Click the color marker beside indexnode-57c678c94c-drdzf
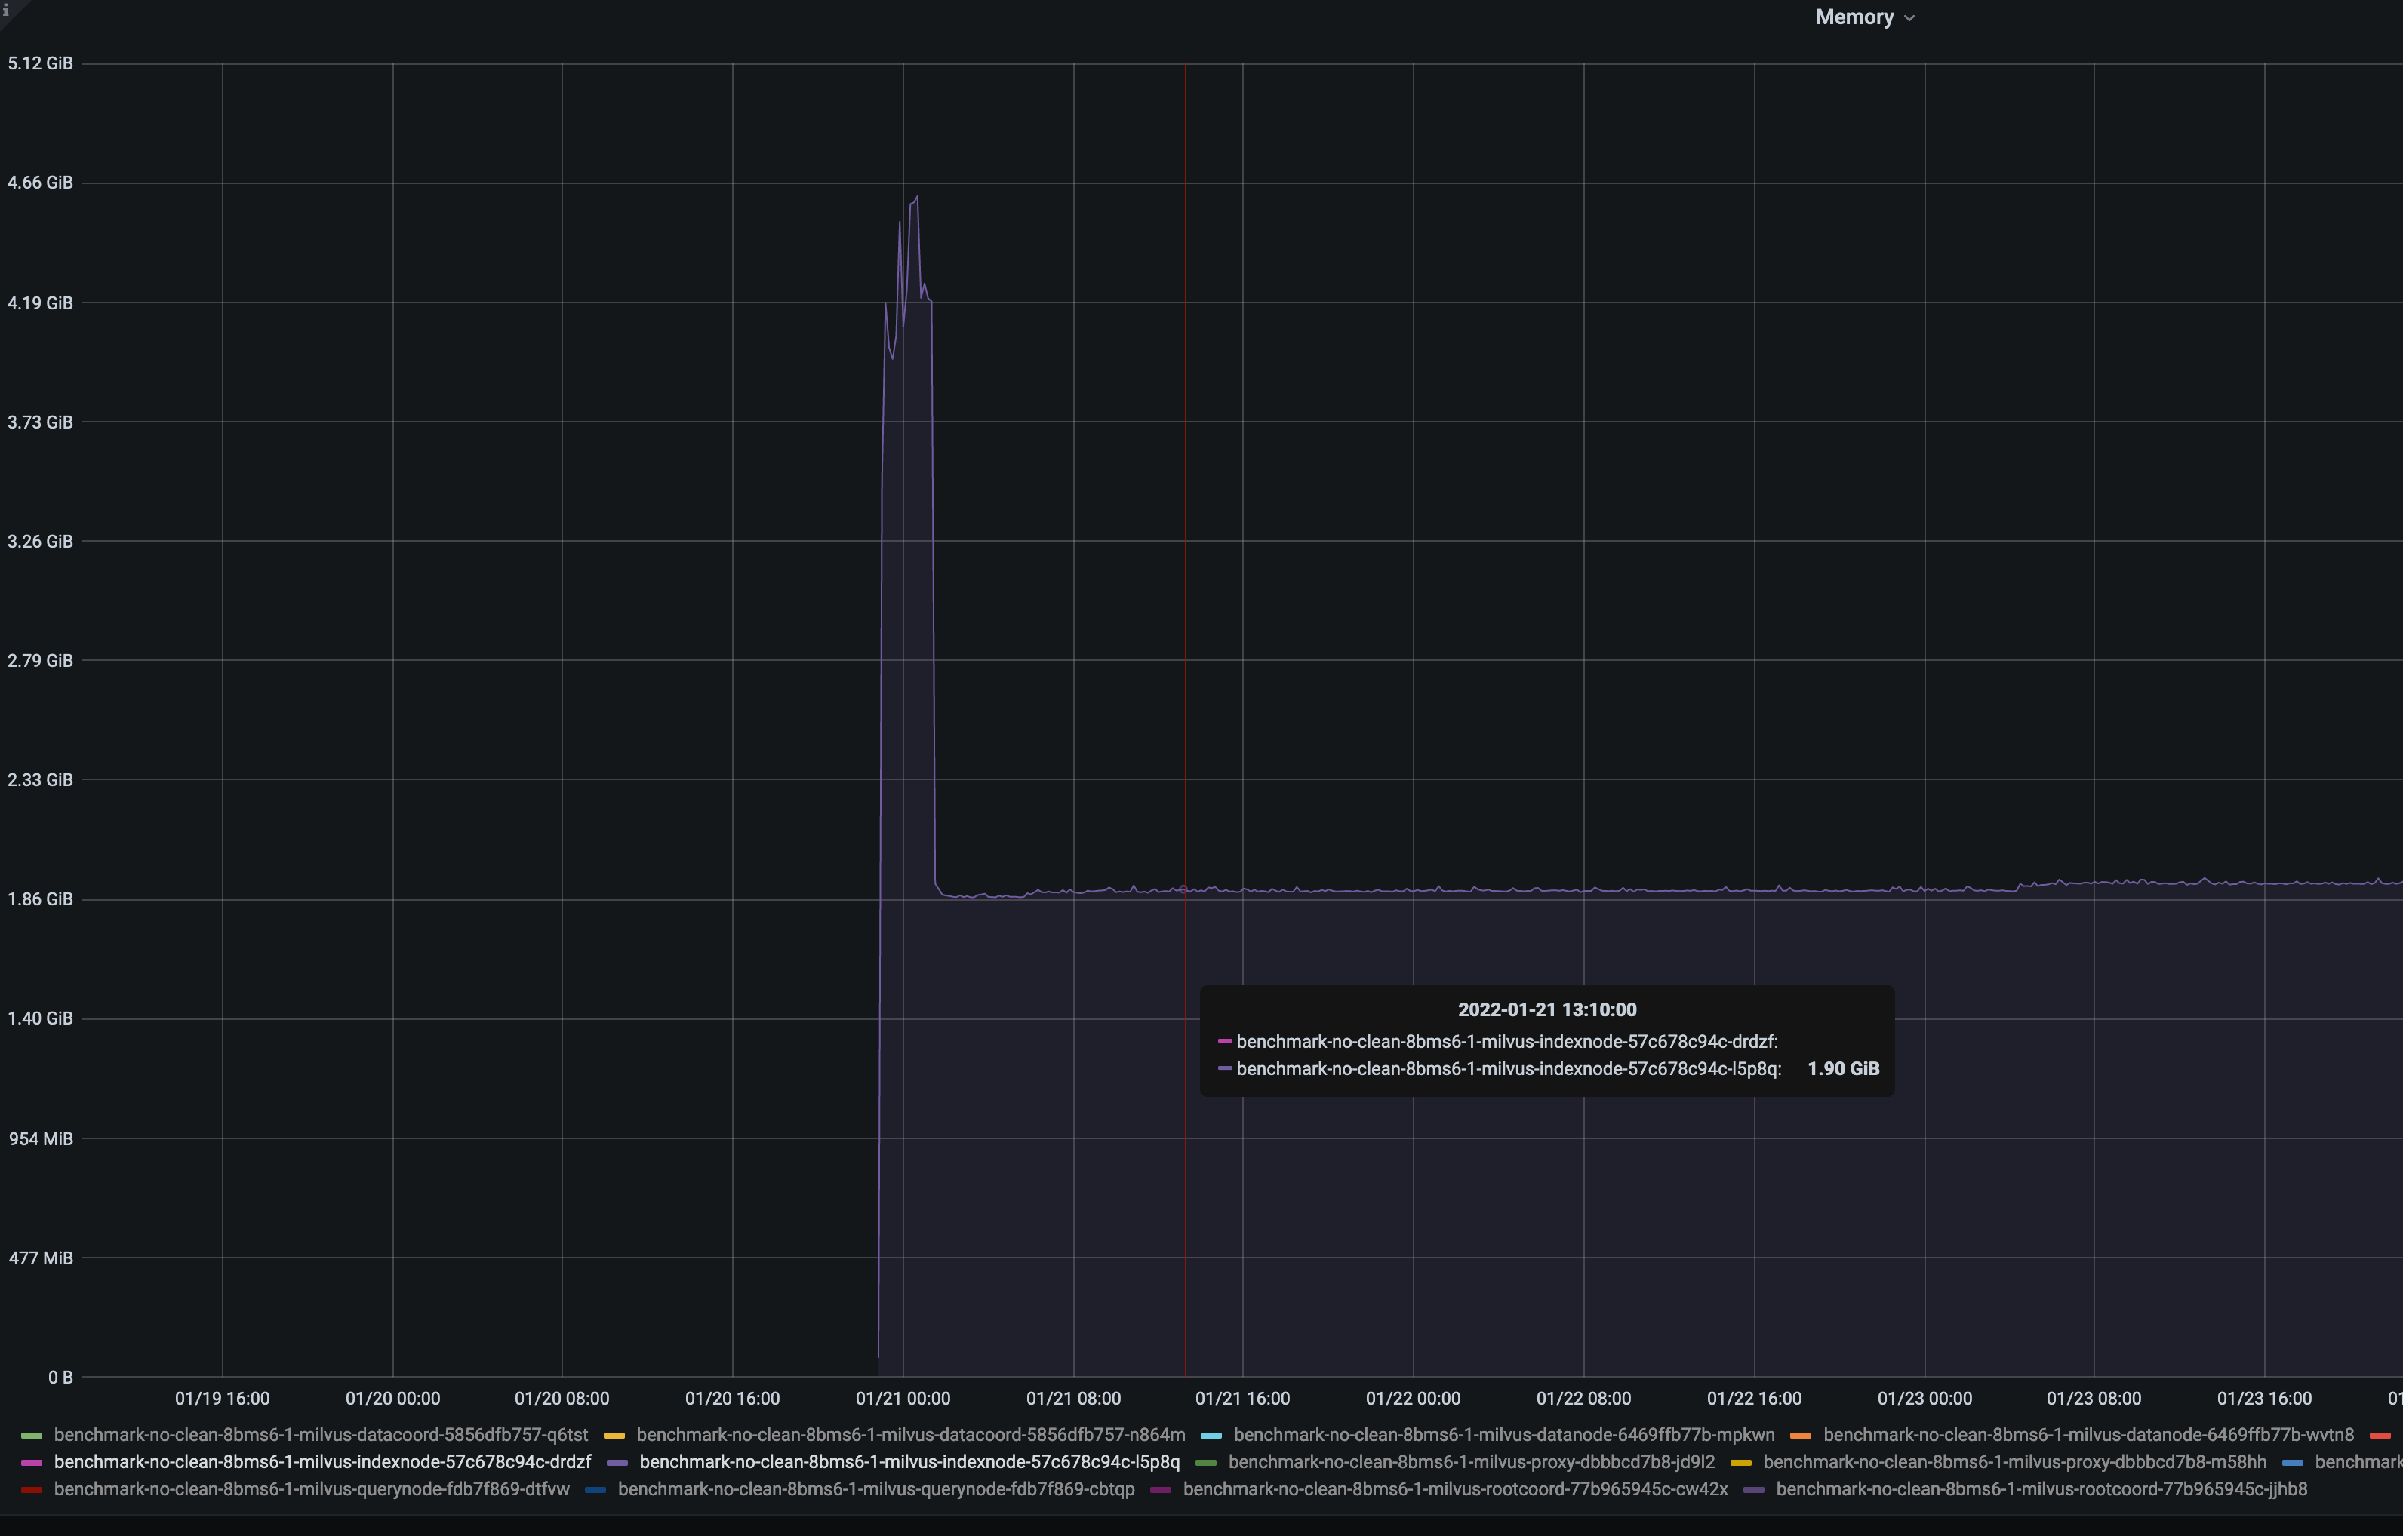This screenshot has height=1536, width=2403. [x=32, y=1462]
